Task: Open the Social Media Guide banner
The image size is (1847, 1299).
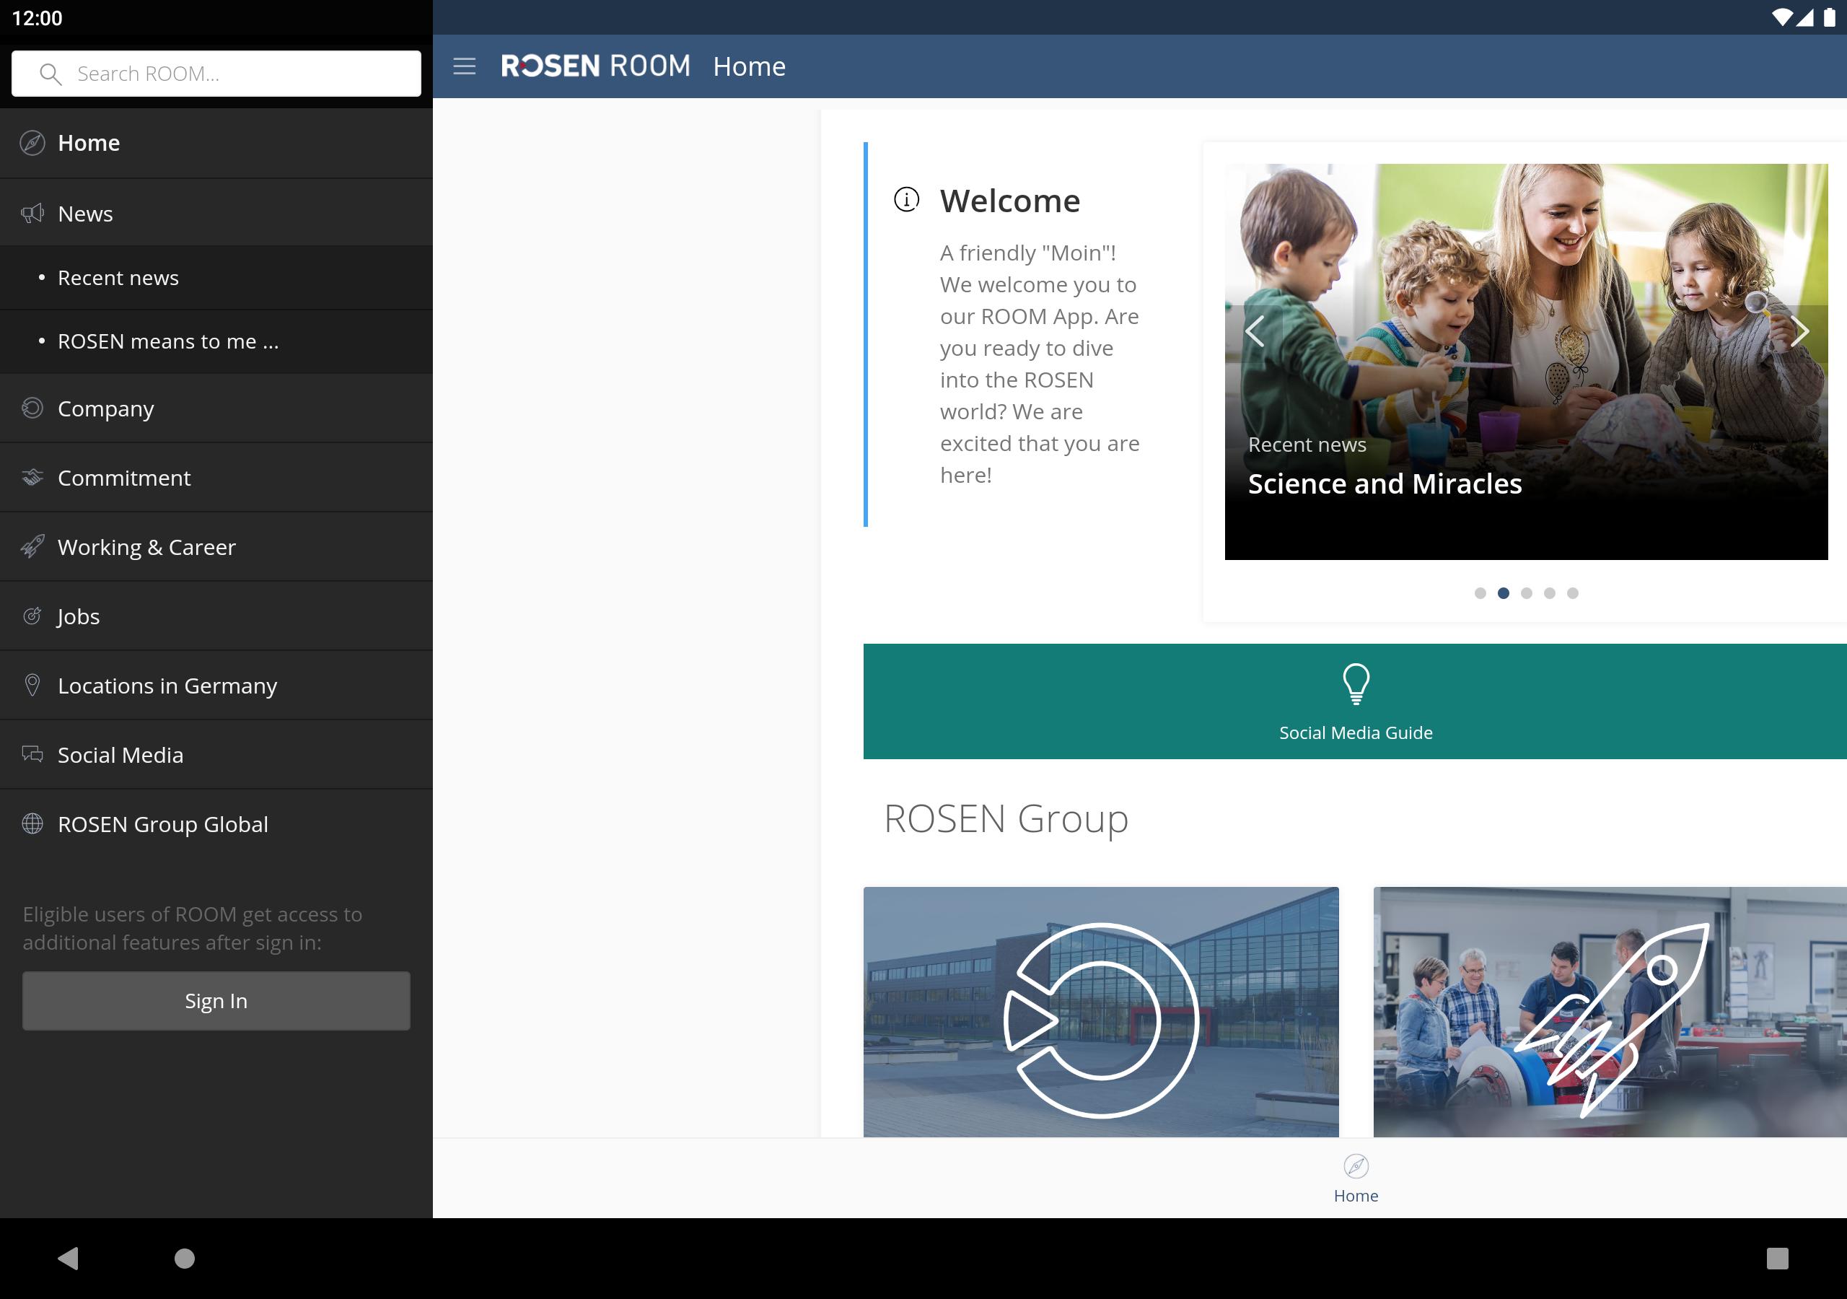Action: coord(1355,701)
